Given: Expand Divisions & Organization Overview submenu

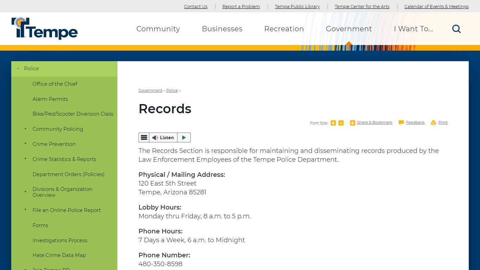Looking at the screenshot, I should tap(25, 192).
